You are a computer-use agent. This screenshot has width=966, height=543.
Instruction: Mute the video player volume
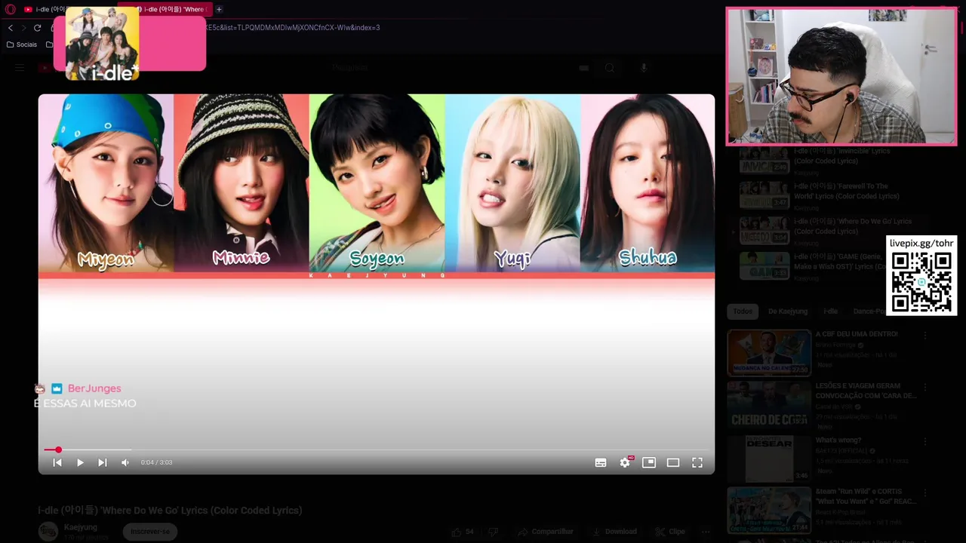125,462
